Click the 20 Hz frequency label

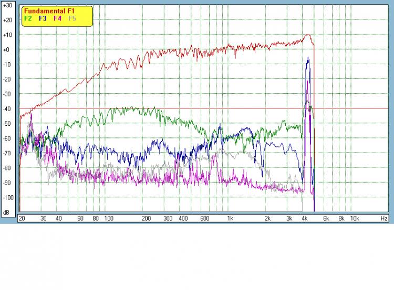(x=22, y=218)
